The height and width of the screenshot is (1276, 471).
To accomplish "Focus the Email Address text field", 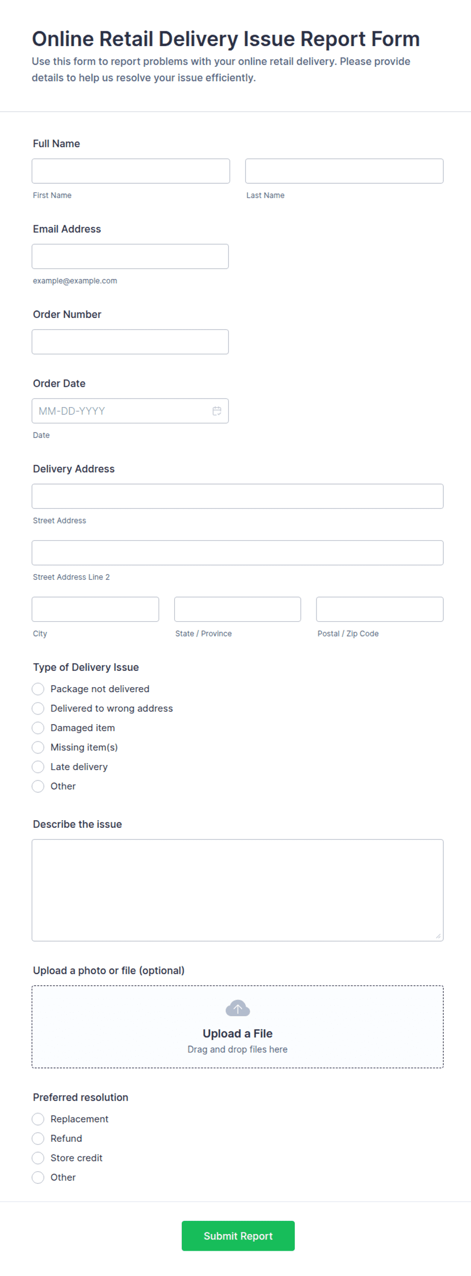I will [130, 256].
